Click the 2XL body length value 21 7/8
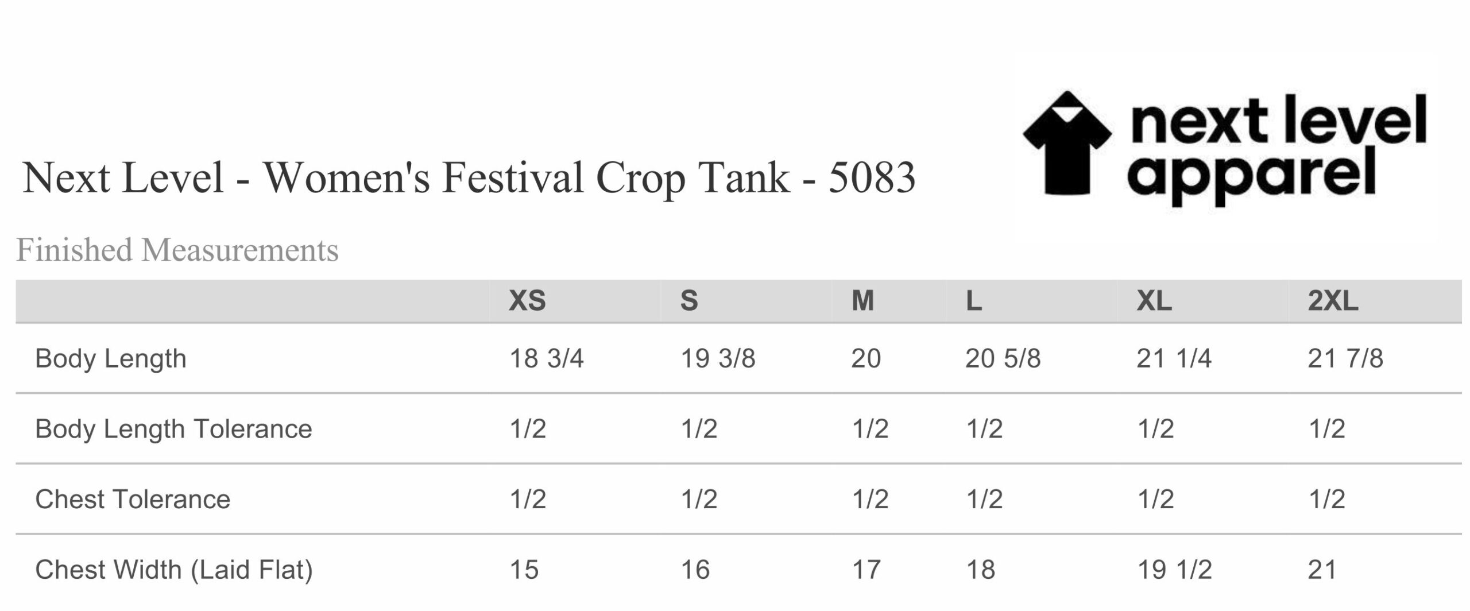Screen dimensions: 1470x611 [x=1345, y=359]
